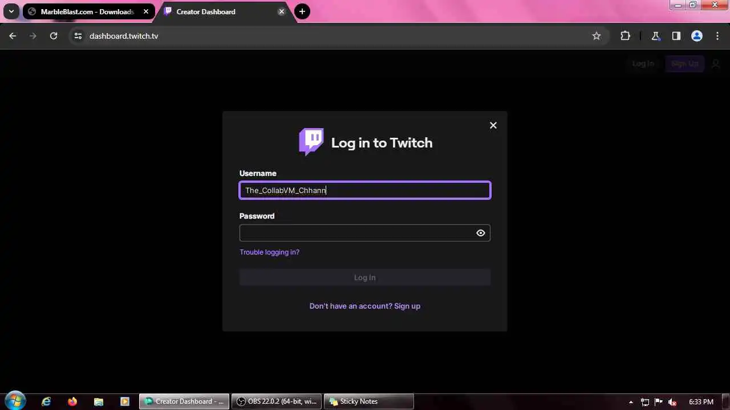Go forward in browser history
The image size is (730, 410).
[33, 36]
